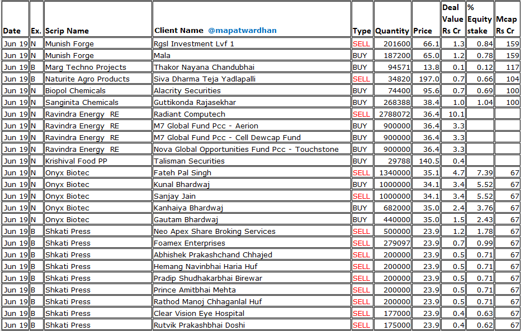This screenshot has width=521, height=331.
Task: Click the % Equity stake header
Action: 480,19
